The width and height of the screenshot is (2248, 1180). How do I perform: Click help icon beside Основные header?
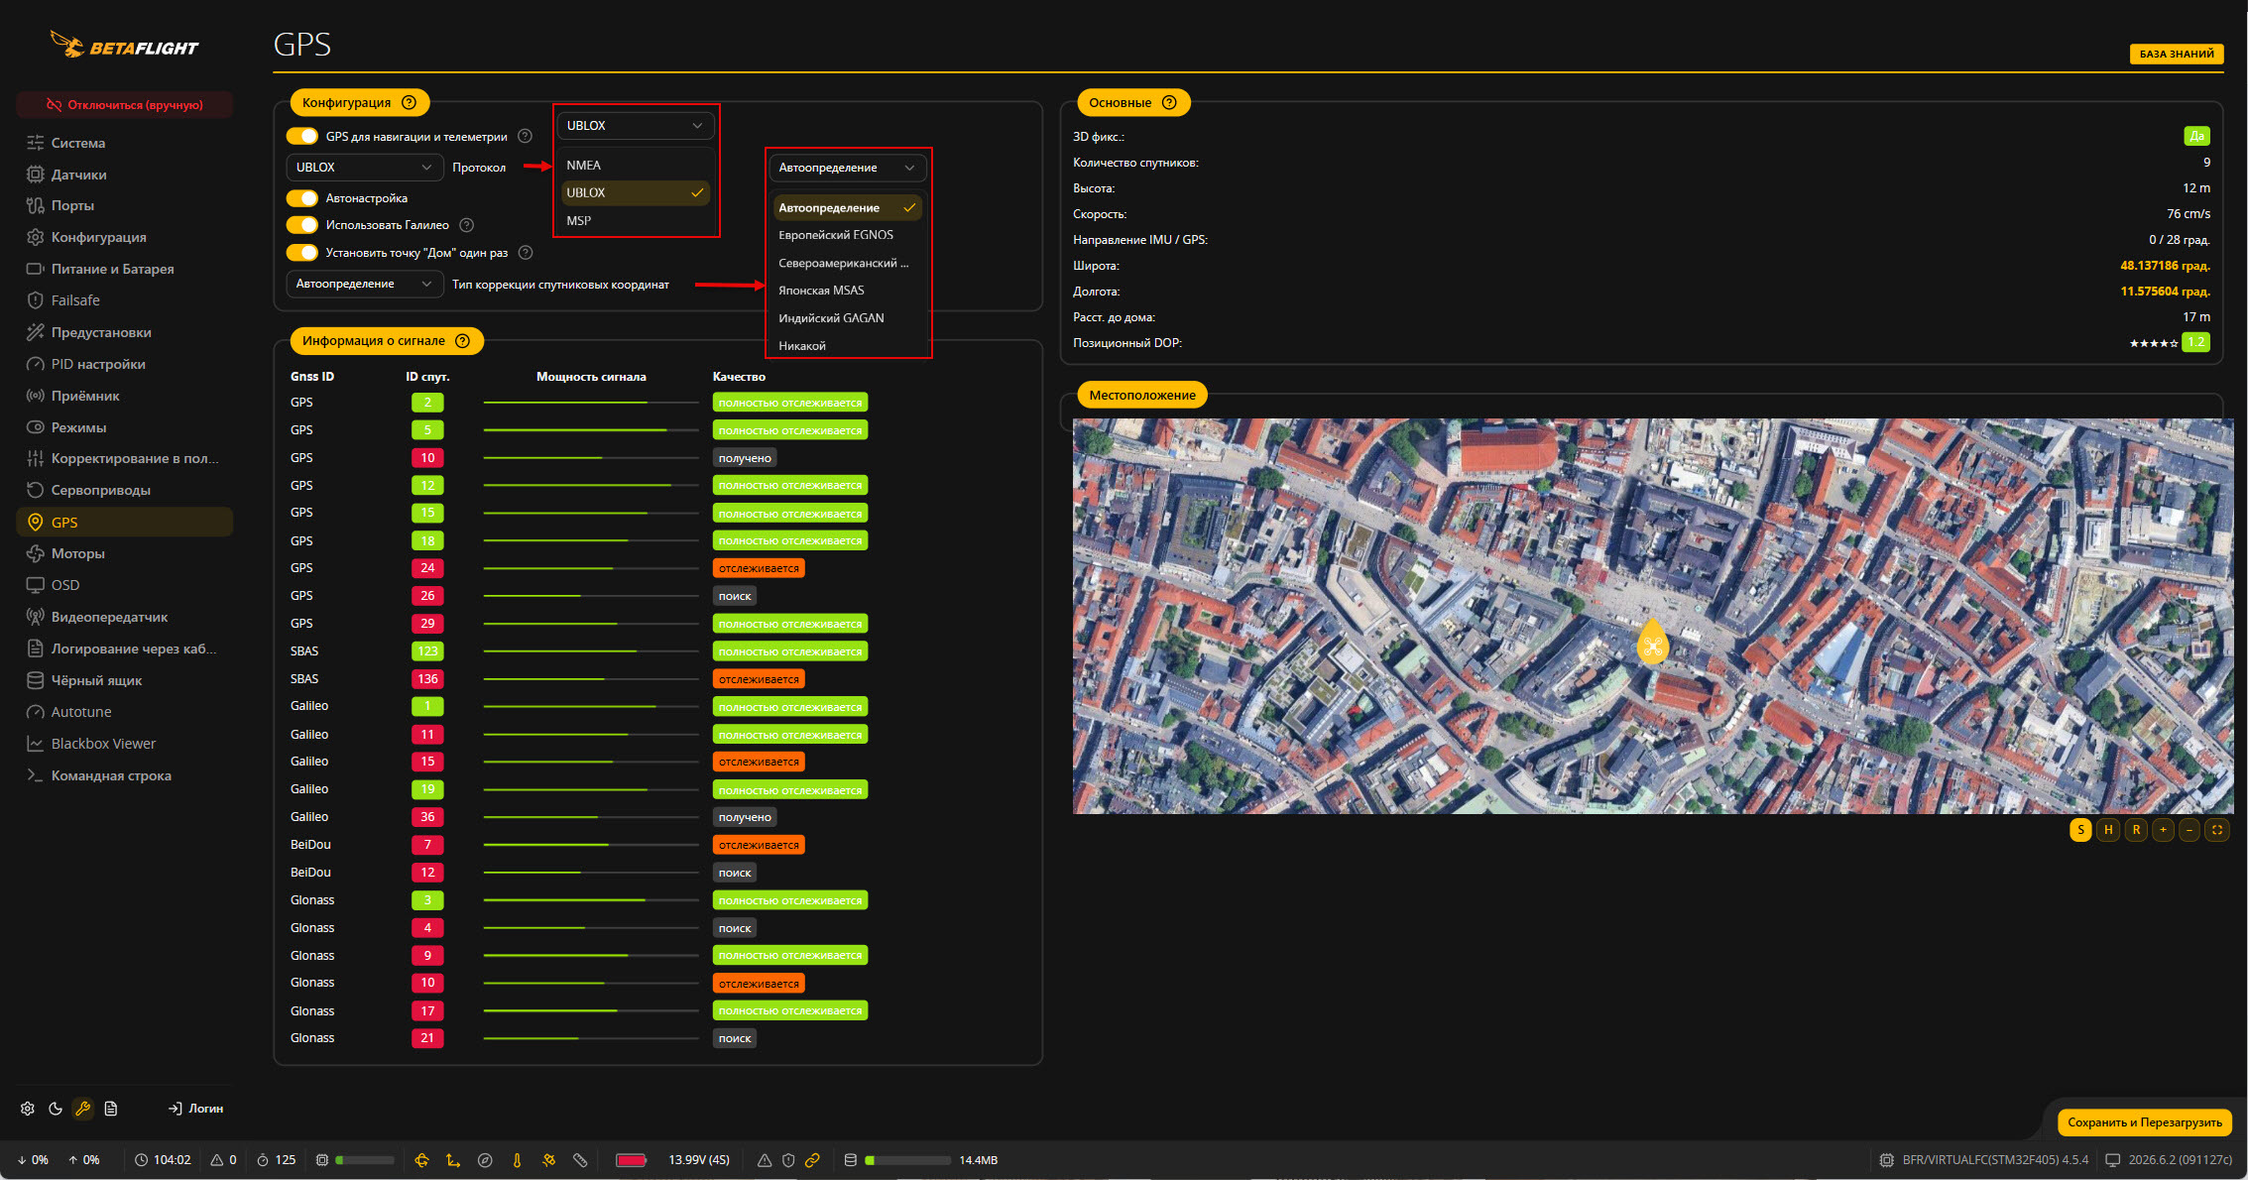point(1169,103)
